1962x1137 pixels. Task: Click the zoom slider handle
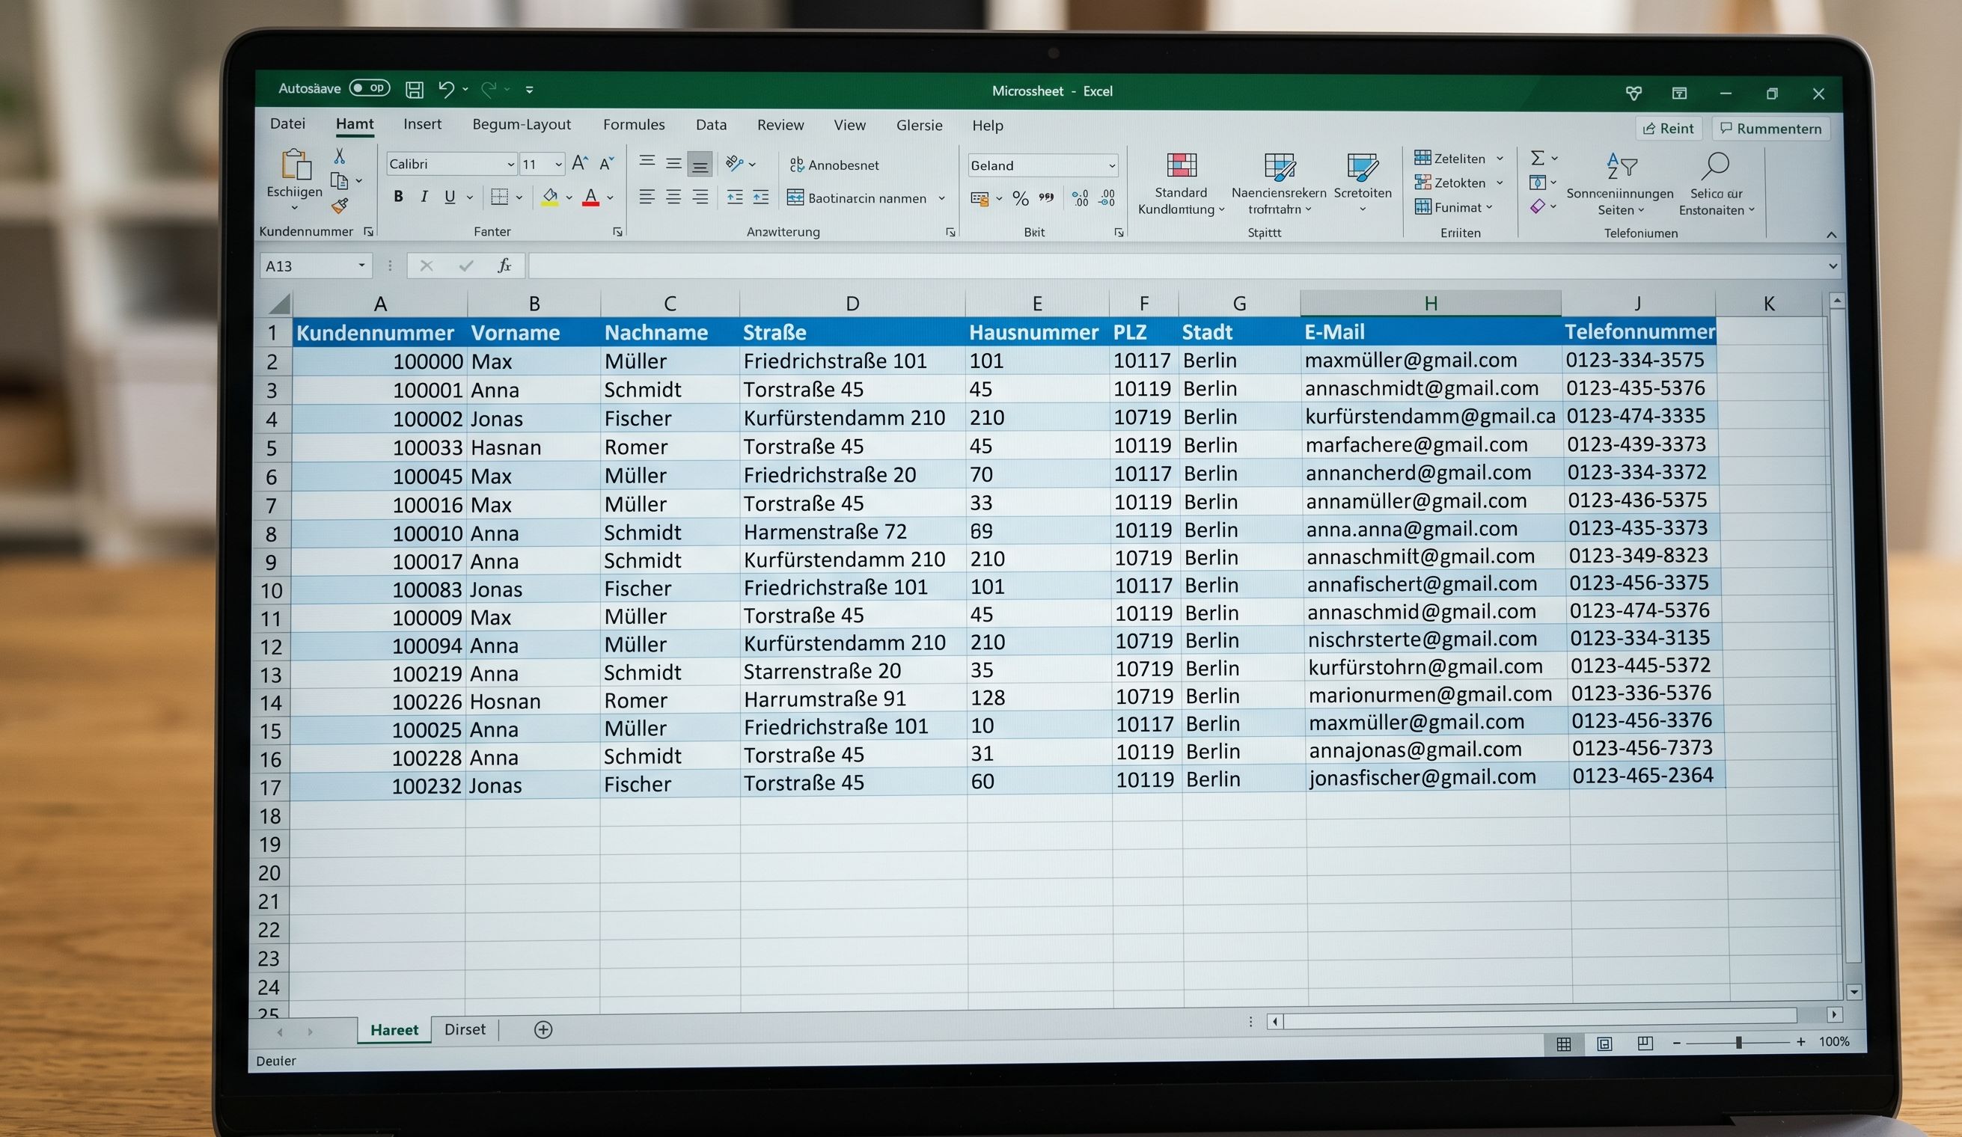tap(1738, 1042)
